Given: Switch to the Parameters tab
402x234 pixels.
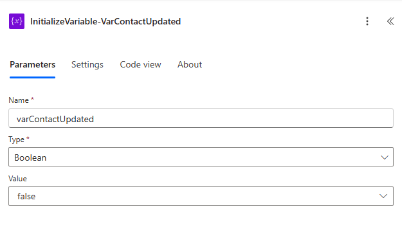Looking at the screenshot, I should (33, 64).
